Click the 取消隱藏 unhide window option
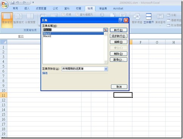Screen dimensions: 183x139 [174, 25]
